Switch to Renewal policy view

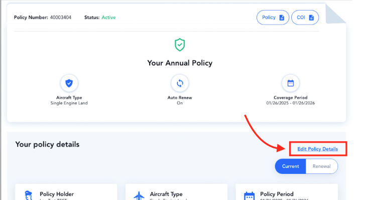[x=321, y=166]
